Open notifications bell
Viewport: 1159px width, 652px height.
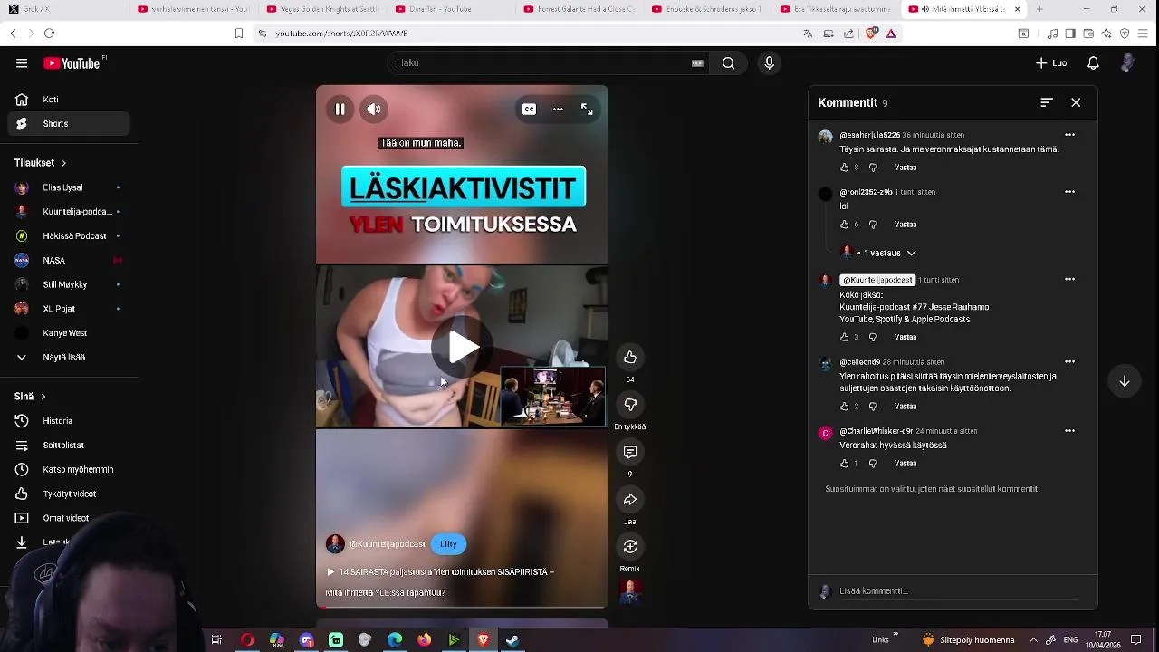(1093, 63)
